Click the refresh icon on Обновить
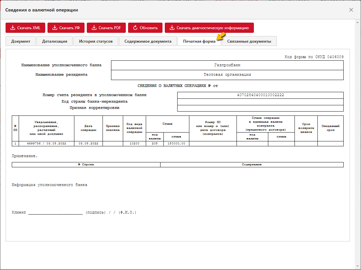This screenshot has width=361, height=270. click(135, 28)
